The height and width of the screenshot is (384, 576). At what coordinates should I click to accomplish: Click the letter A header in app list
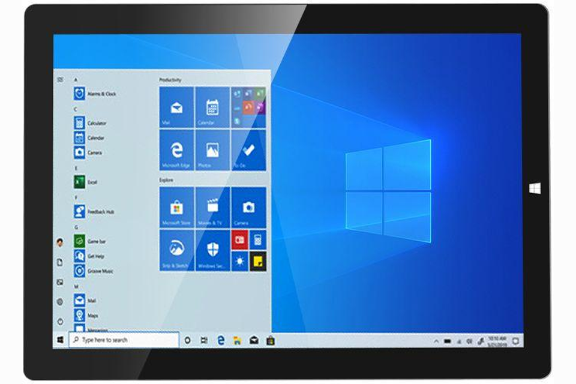click(76, 79)
